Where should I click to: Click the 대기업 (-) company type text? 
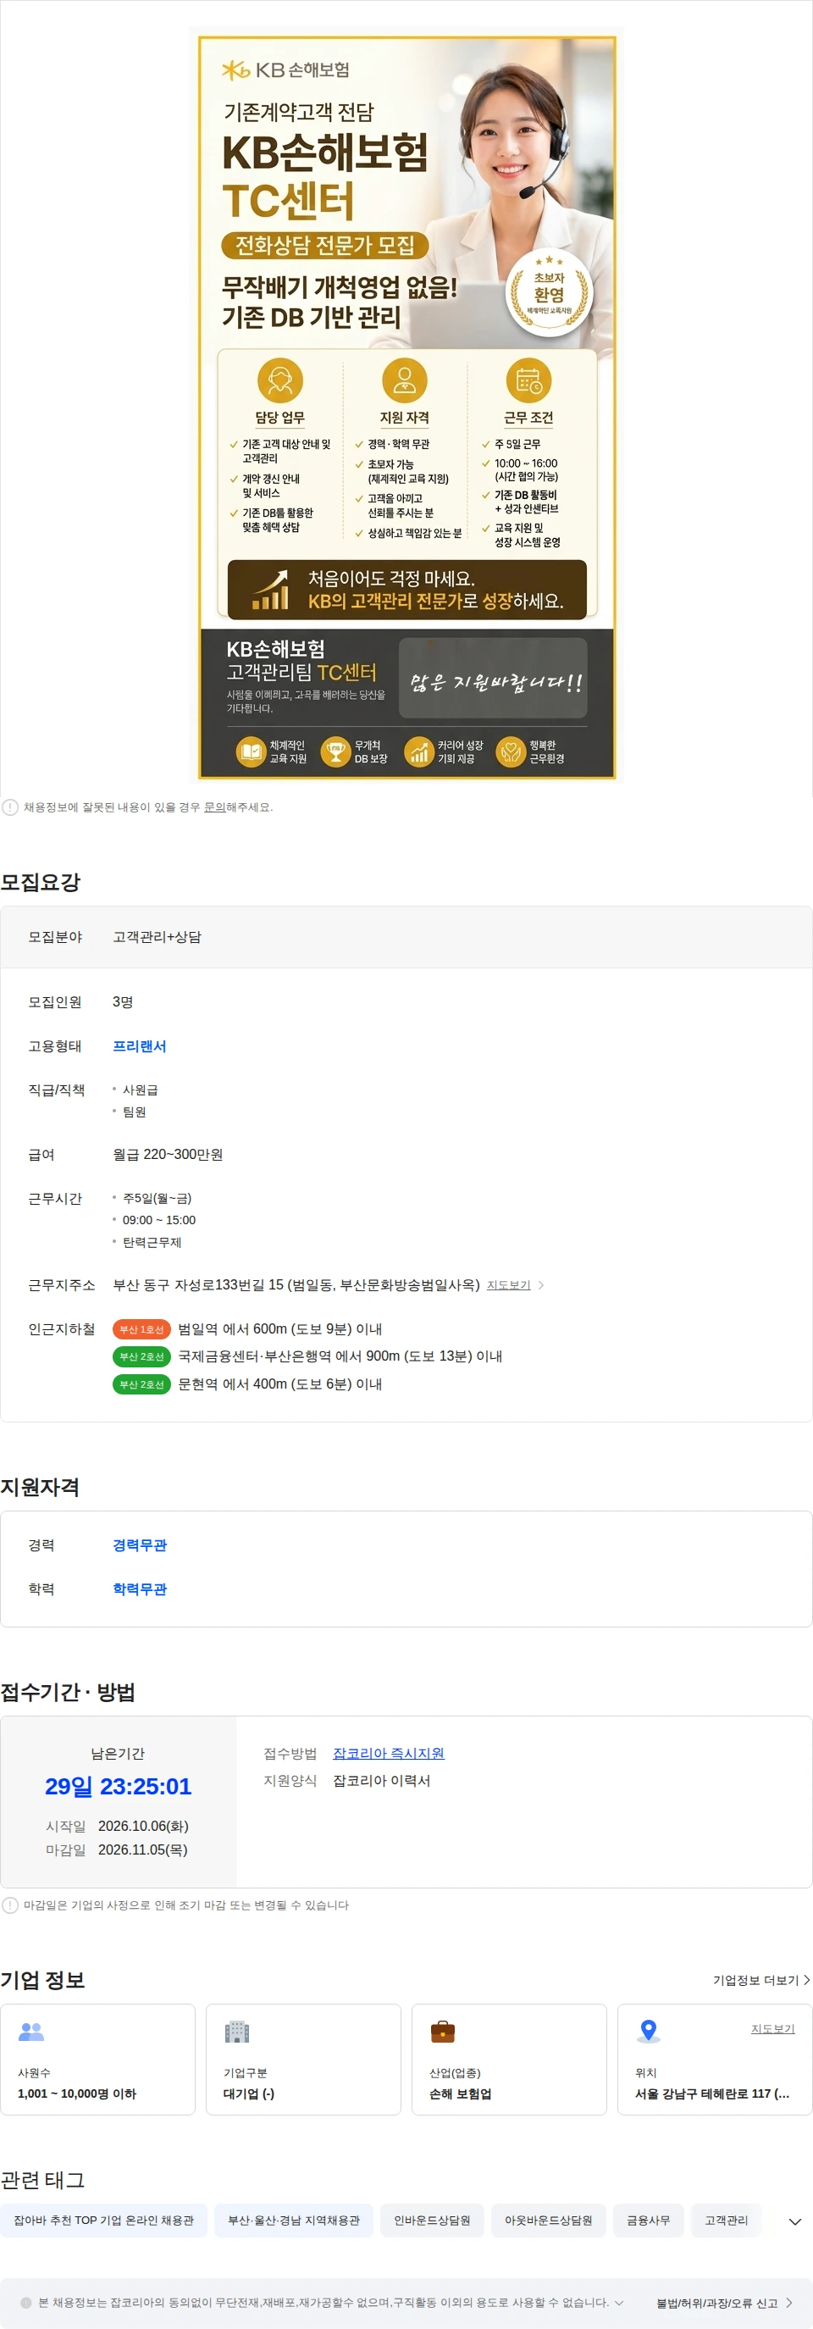pyautogui.click(x=249, y=2093)
